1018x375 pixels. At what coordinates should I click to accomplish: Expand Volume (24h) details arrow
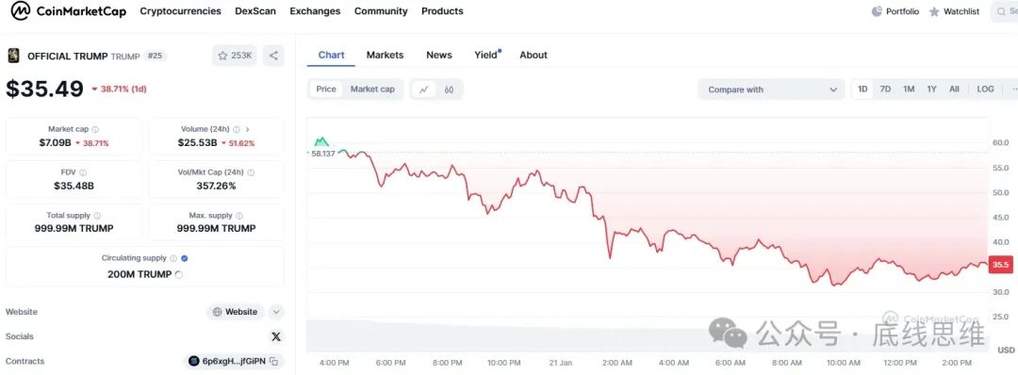[x=247, y=130]
